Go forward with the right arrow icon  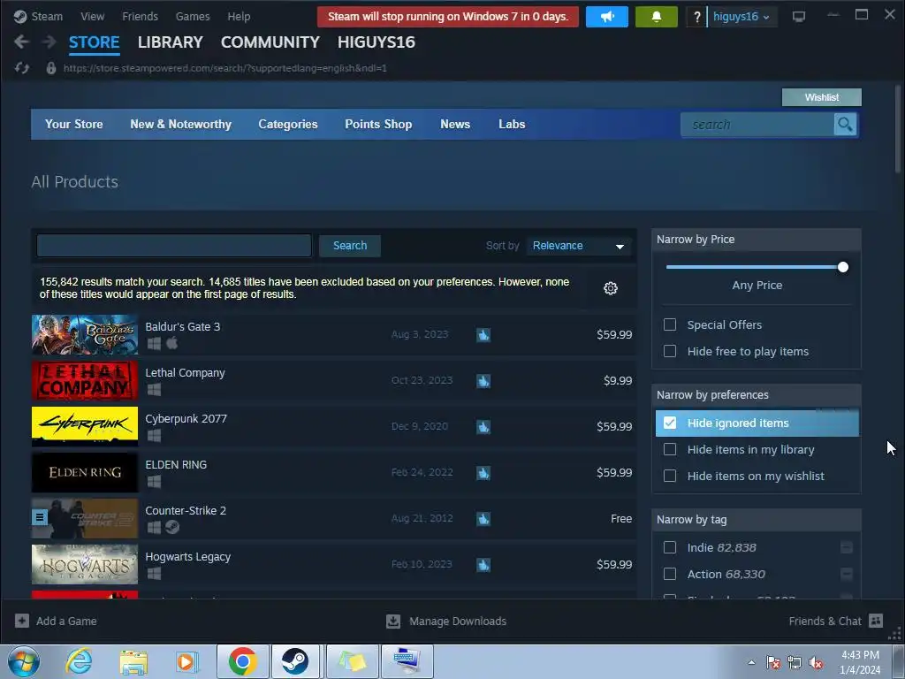49,42
